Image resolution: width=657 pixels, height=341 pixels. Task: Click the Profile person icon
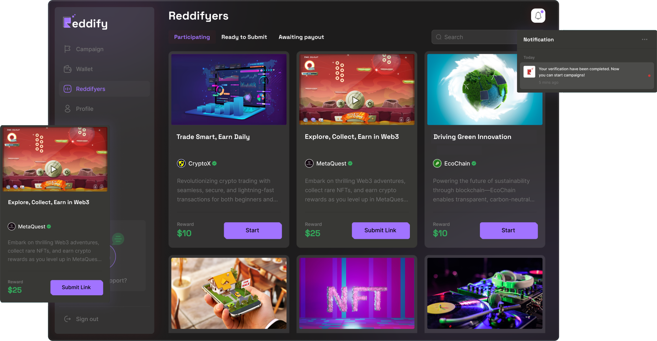pyautogui.click(x=68, y=109)
